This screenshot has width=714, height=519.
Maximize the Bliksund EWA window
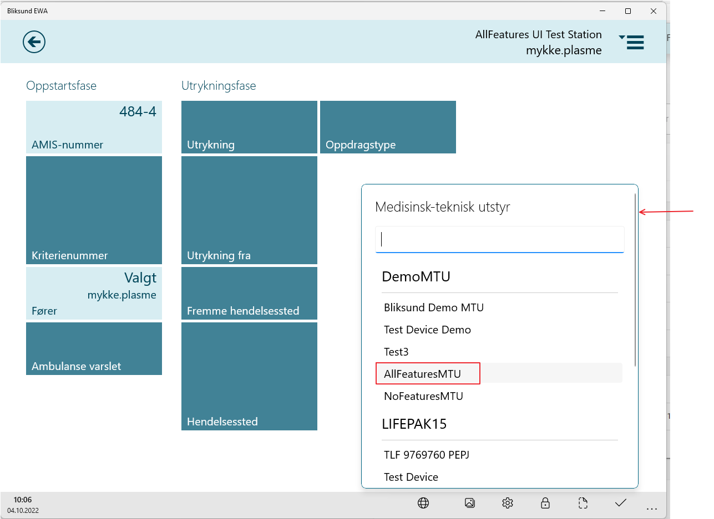(628, 11)
